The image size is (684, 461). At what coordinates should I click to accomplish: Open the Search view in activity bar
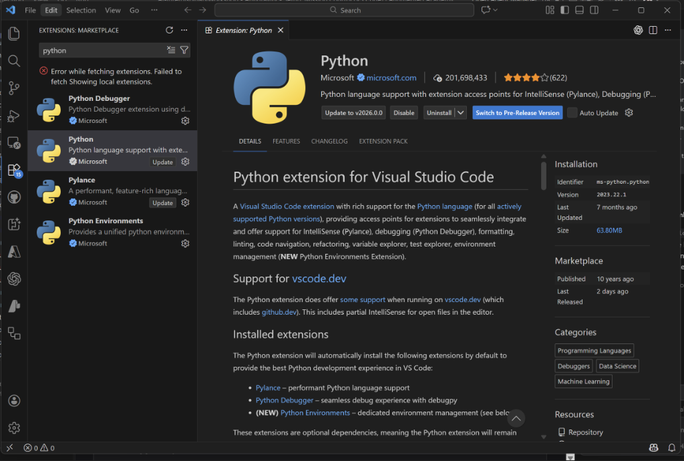tap(14, 61)
